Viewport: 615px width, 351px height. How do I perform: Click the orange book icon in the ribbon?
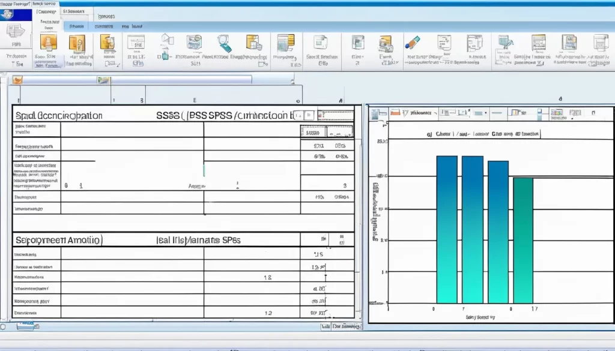pyautogui.click(x=77, y=43)
